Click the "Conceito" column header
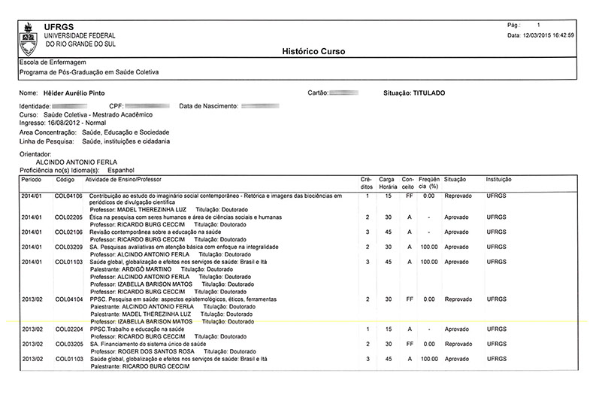Viewport: 593px width, 419px height. (x=409, y=183)
